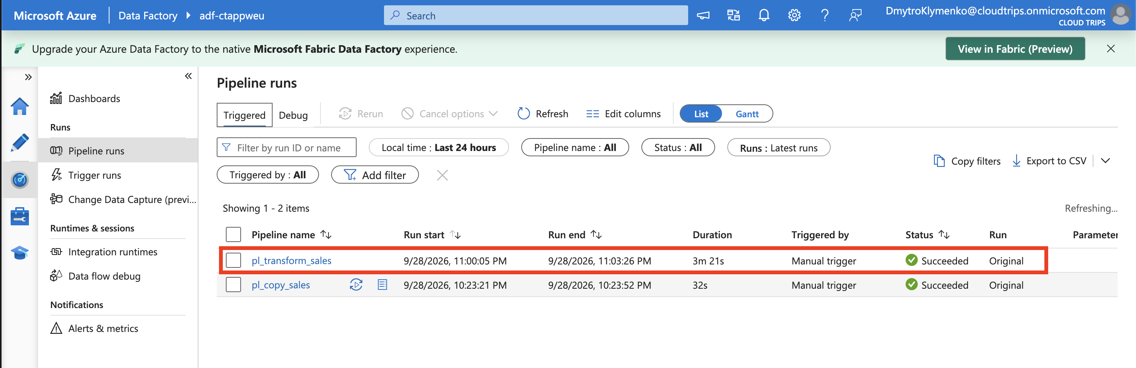Open the notifications bell

764,16
